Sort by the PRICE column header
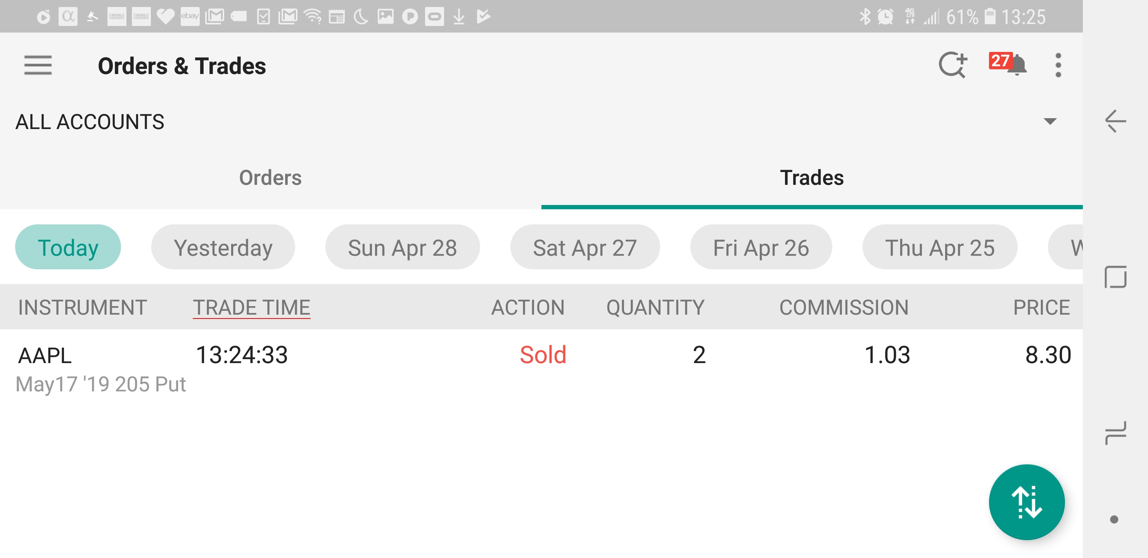This screenshot has width=1148, height=558. coord(1041,307)
